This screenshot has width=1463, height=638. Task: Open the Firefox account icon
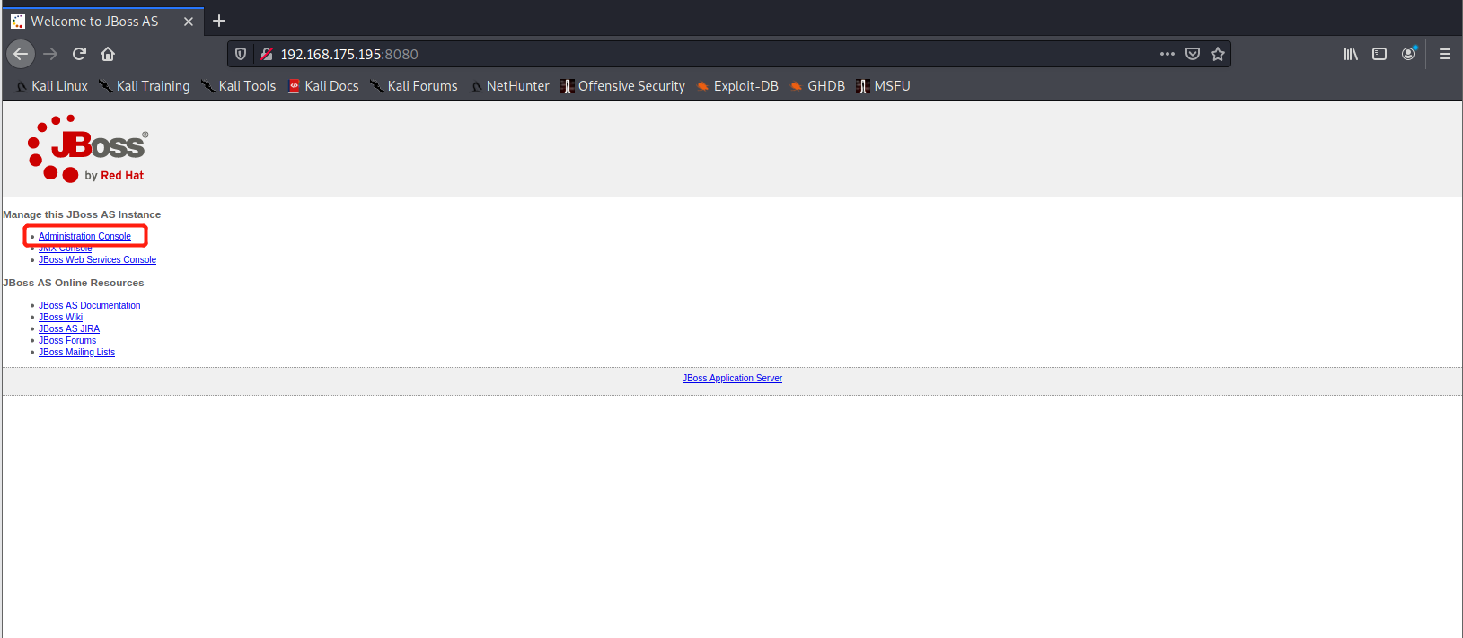[x=1408, y=54]
